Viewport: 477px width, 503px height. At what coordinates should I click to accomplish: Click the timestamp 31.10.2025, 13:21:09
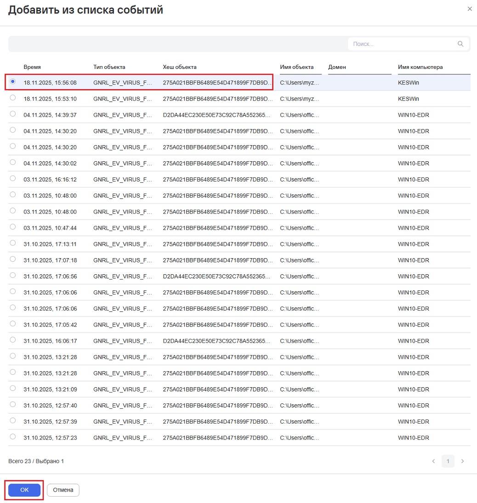50,389
